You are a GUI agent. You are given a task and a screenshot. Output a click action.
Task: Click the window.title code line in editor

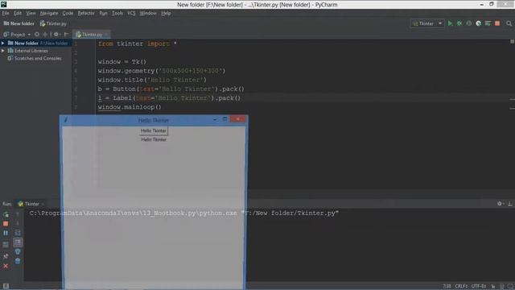(x=152, y=80)
